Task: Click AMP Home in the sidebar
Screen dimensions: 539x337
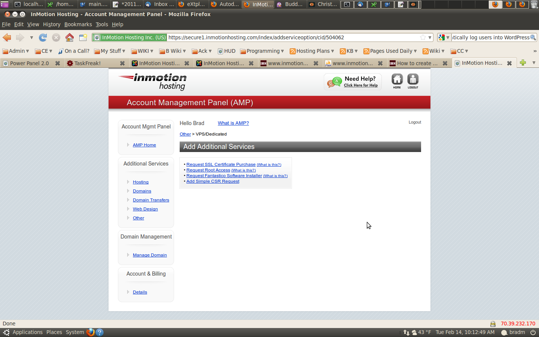Action: tap(144, 145)
